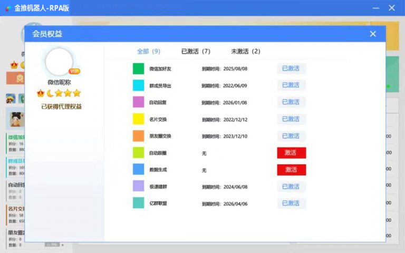The width and height of the screenshot is (405, 253).
Task: Click the teal 亿群联盟 square icon
Action: point(139,203)
